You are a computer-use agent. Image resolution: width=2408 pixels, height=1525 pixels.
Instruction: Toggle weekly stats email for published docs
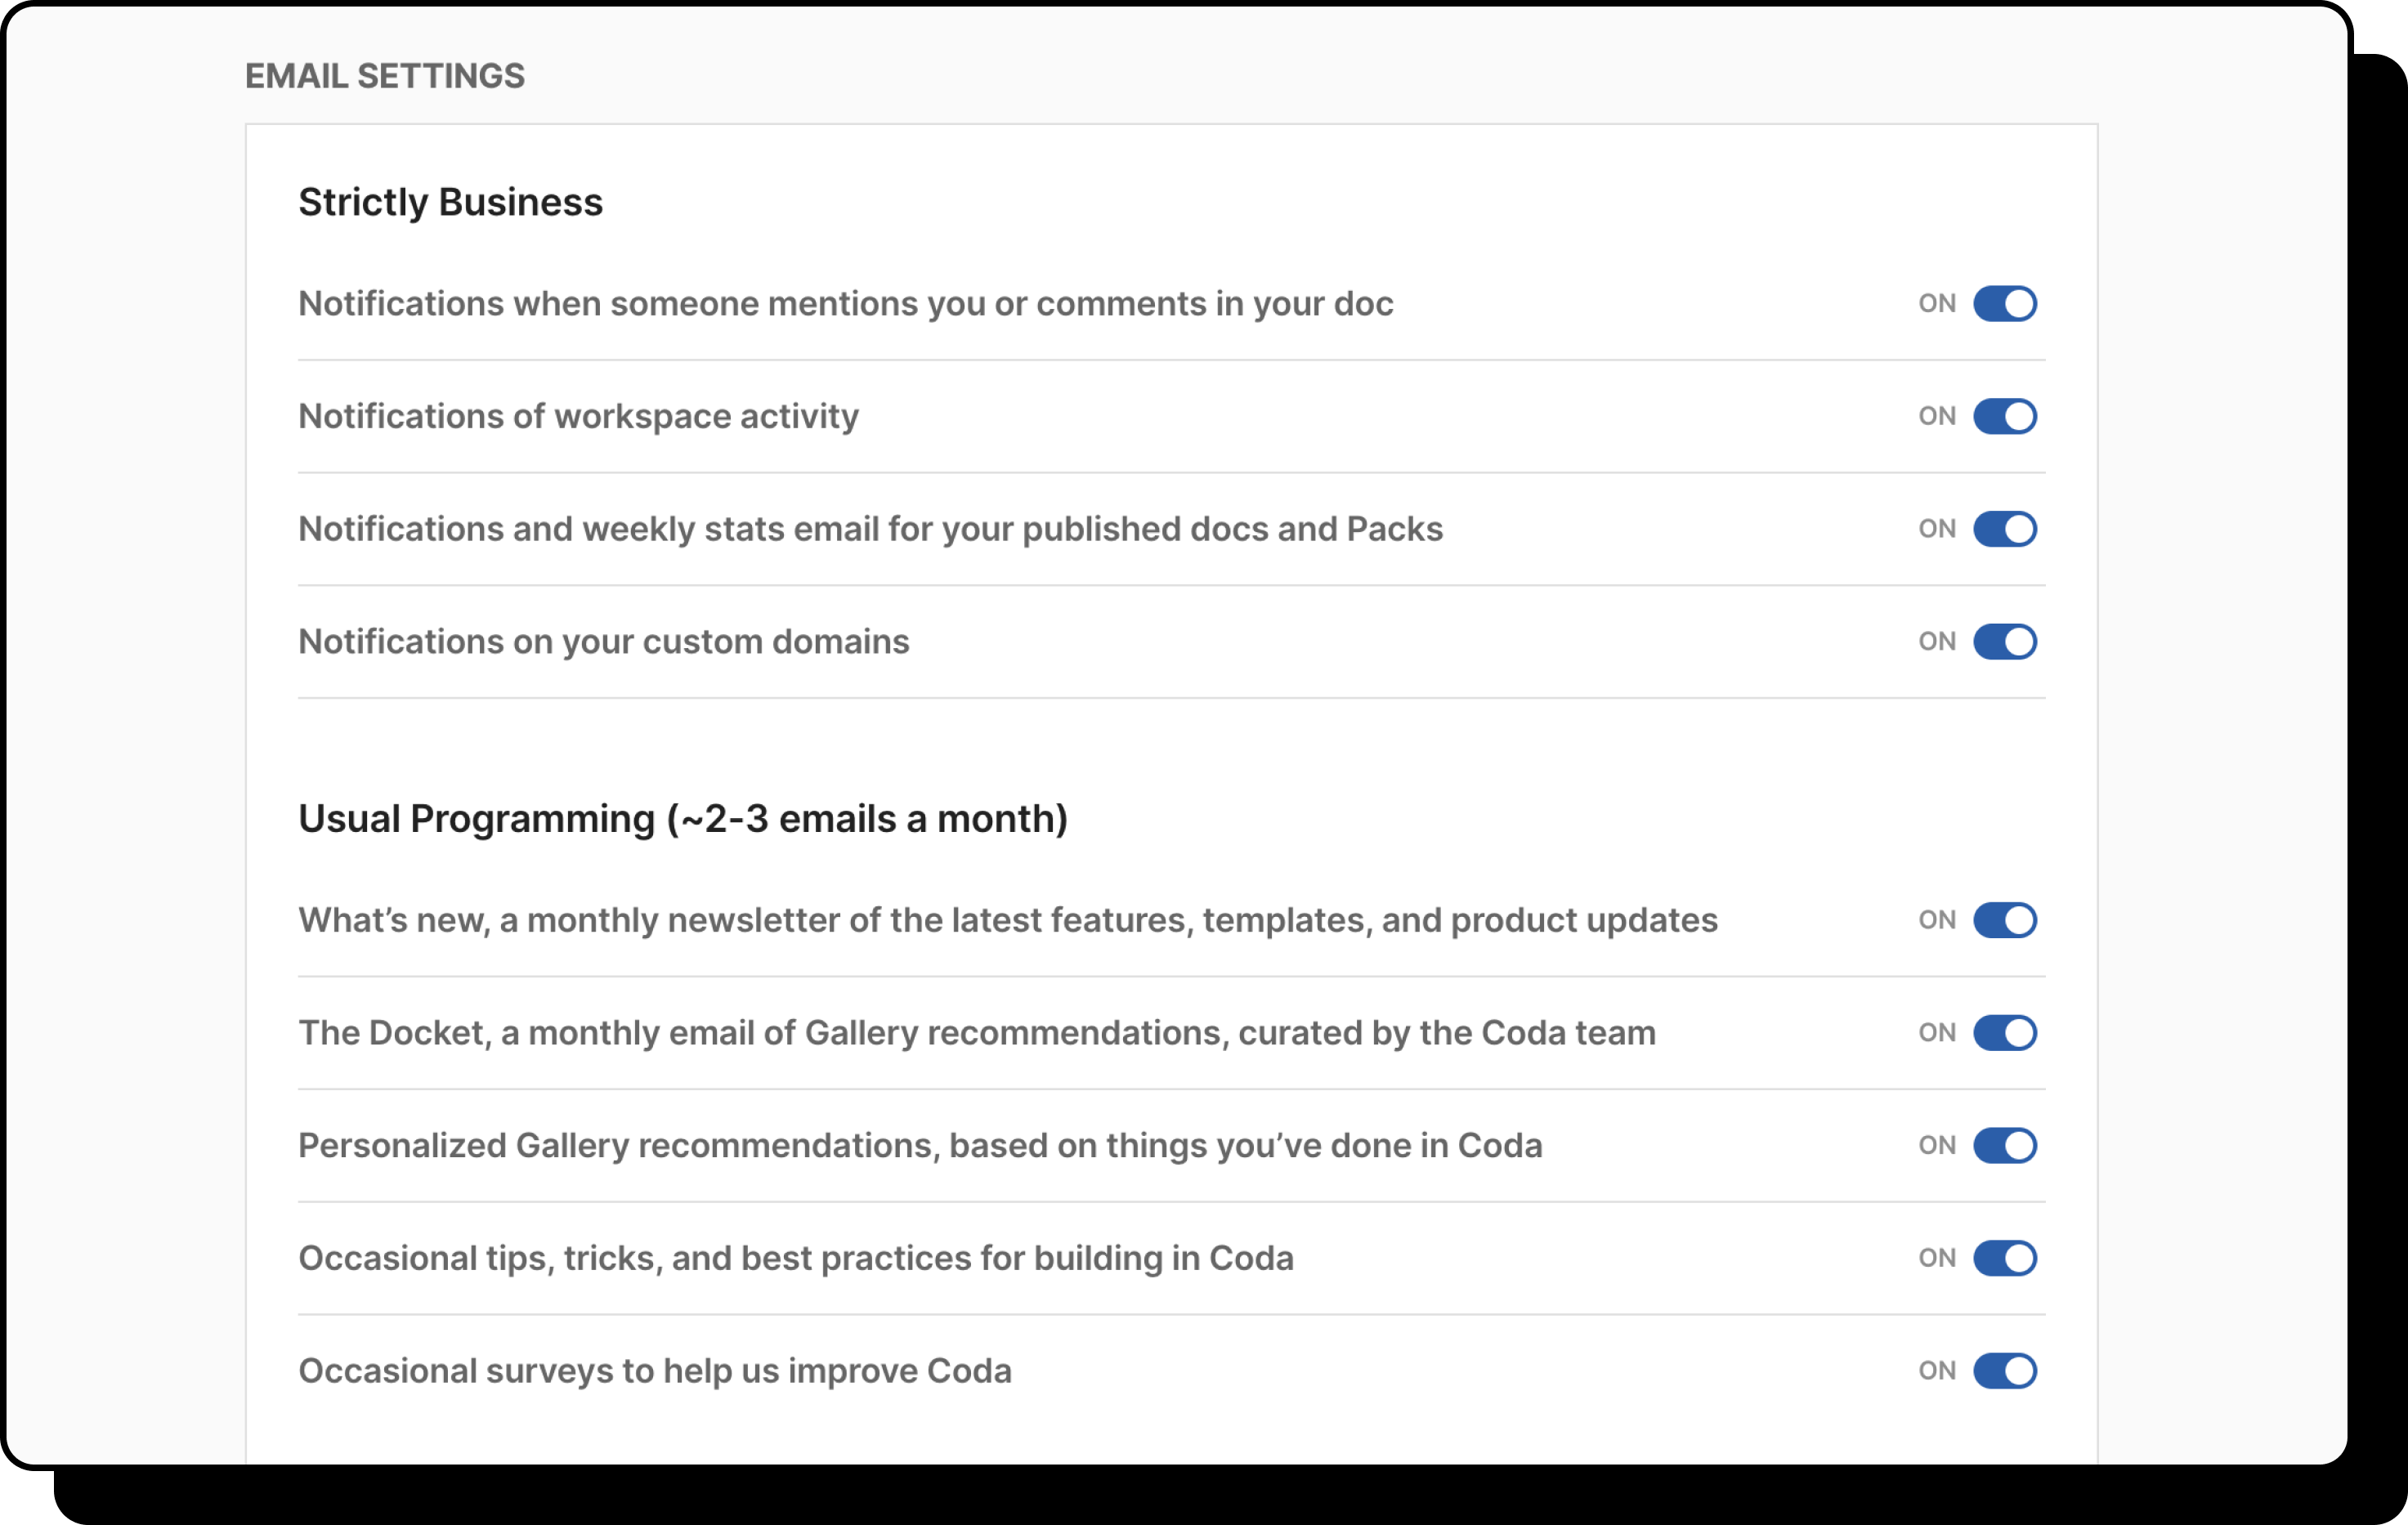pyautogui.click(x=2004, y=528)
